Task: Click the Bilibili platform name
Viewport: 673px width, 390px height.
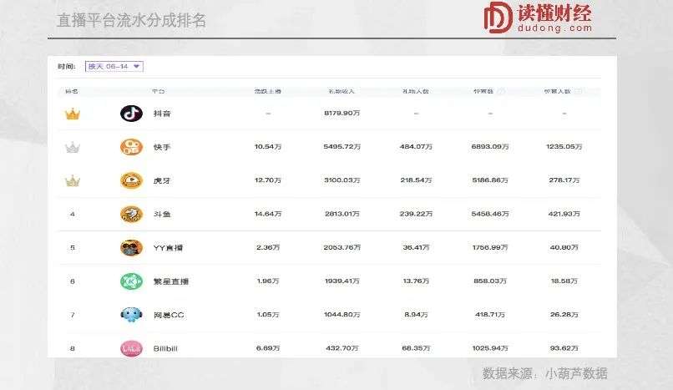Action: point(165,348)
